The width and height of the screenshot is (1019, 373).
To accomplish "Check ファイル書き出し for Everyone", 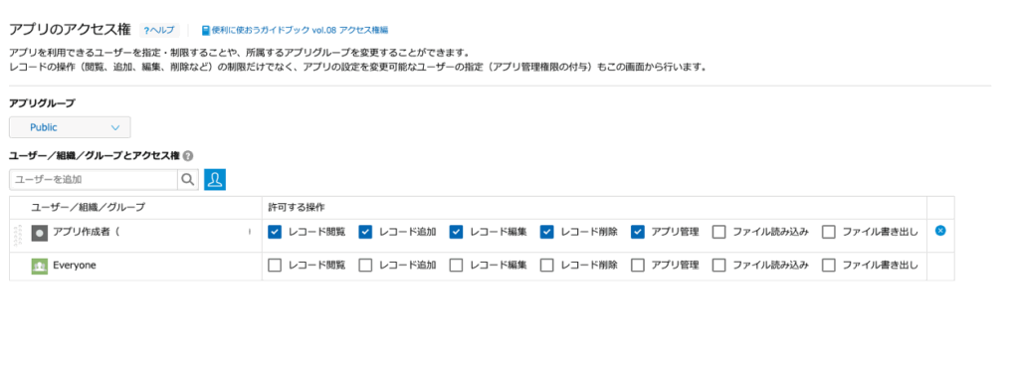I will [x=829, y=266].
